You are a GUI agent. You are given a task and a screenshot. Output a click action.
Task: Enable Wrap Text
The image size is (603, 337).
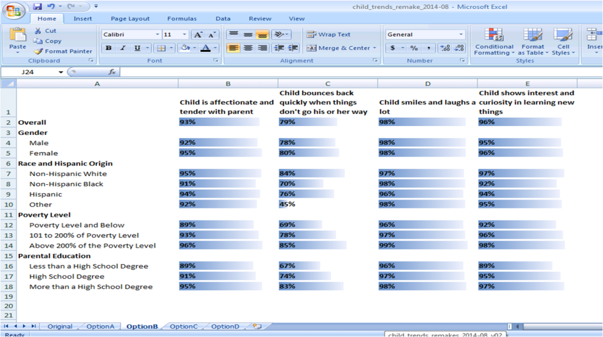[329, 35]
